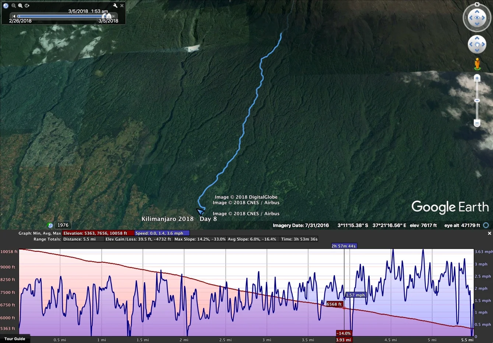Move down with the hand joystick arrow
Image resolution: width=493 pixels, height=343 pixels.
(x=477, y=51)
